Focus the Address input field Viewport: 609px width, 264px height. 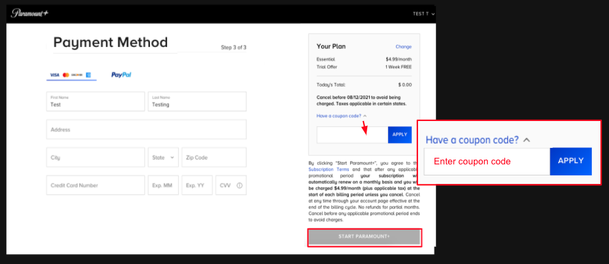[146, 130]
